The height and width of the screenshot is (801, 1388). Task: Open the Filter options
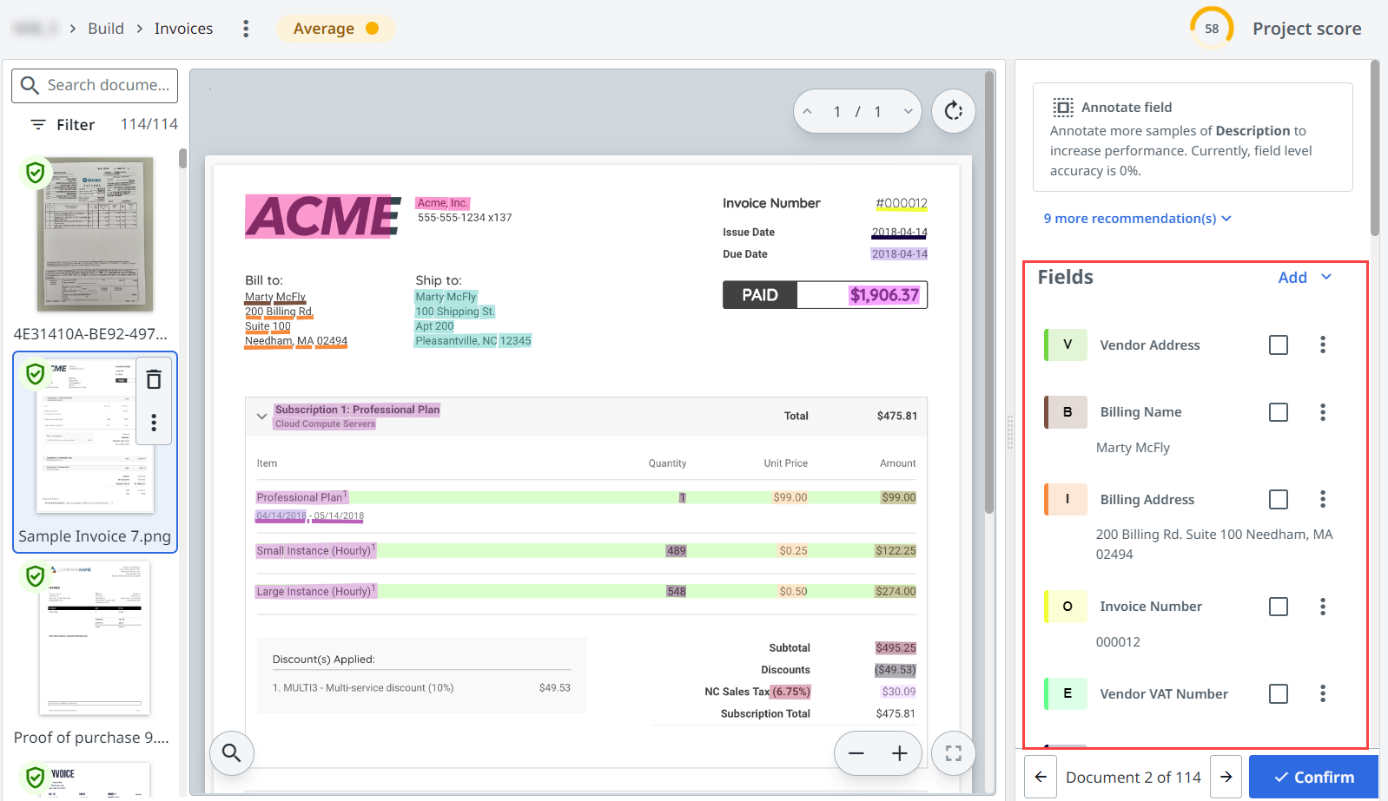(x=63, y=125)
